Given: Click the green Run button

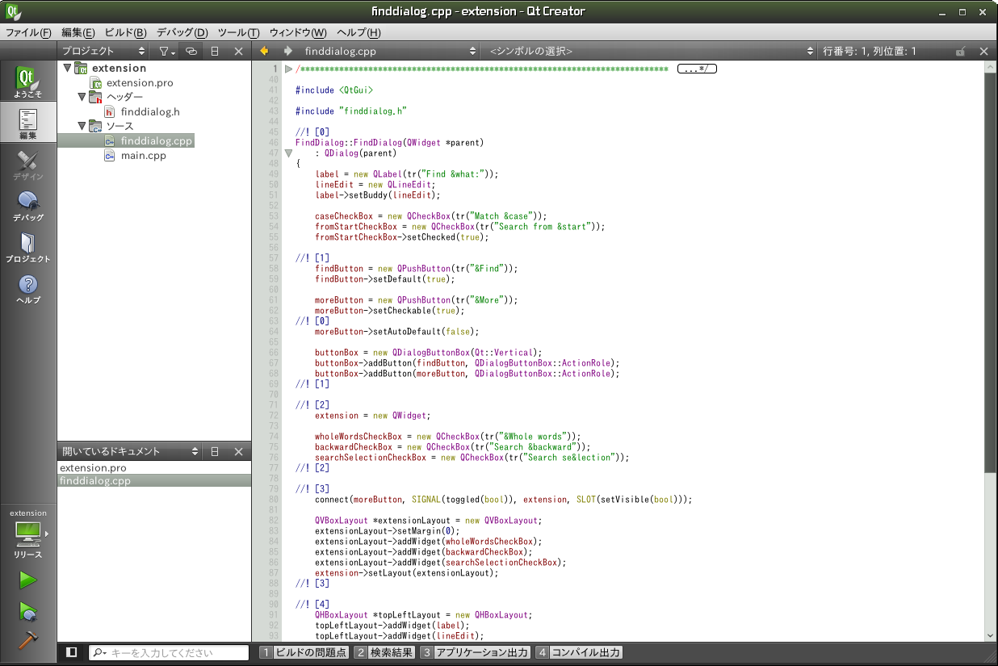Looking at the screenshot, I should (x=27, y=580).
